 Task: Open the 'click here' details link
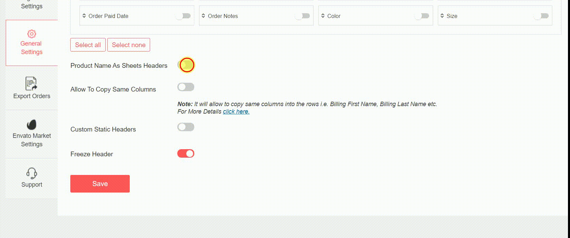tap(236, 112)
